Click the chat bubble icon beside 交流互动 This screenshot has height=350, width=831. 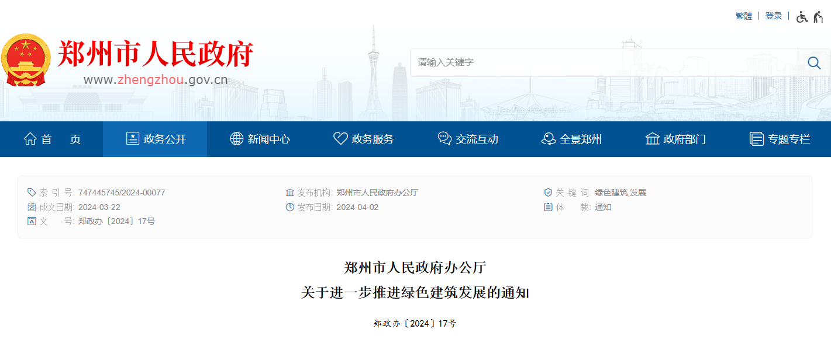click(x=444, y=139)
